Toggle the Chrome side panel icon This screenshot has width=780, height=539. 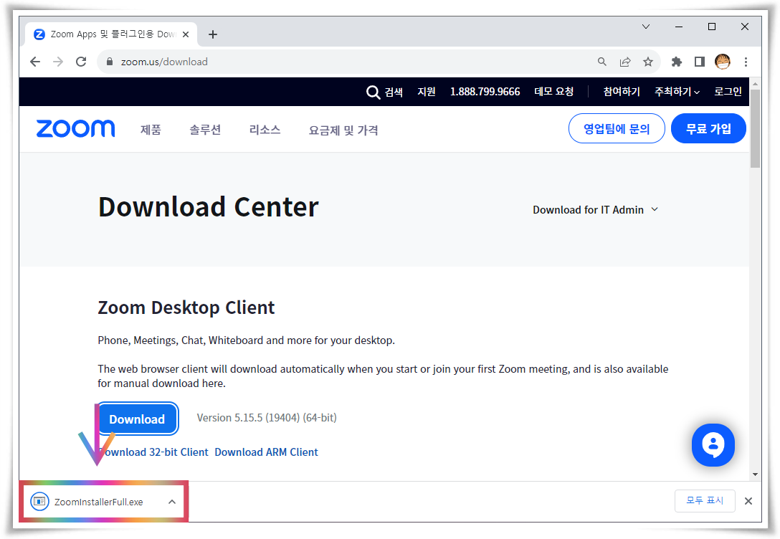[700, 62]
